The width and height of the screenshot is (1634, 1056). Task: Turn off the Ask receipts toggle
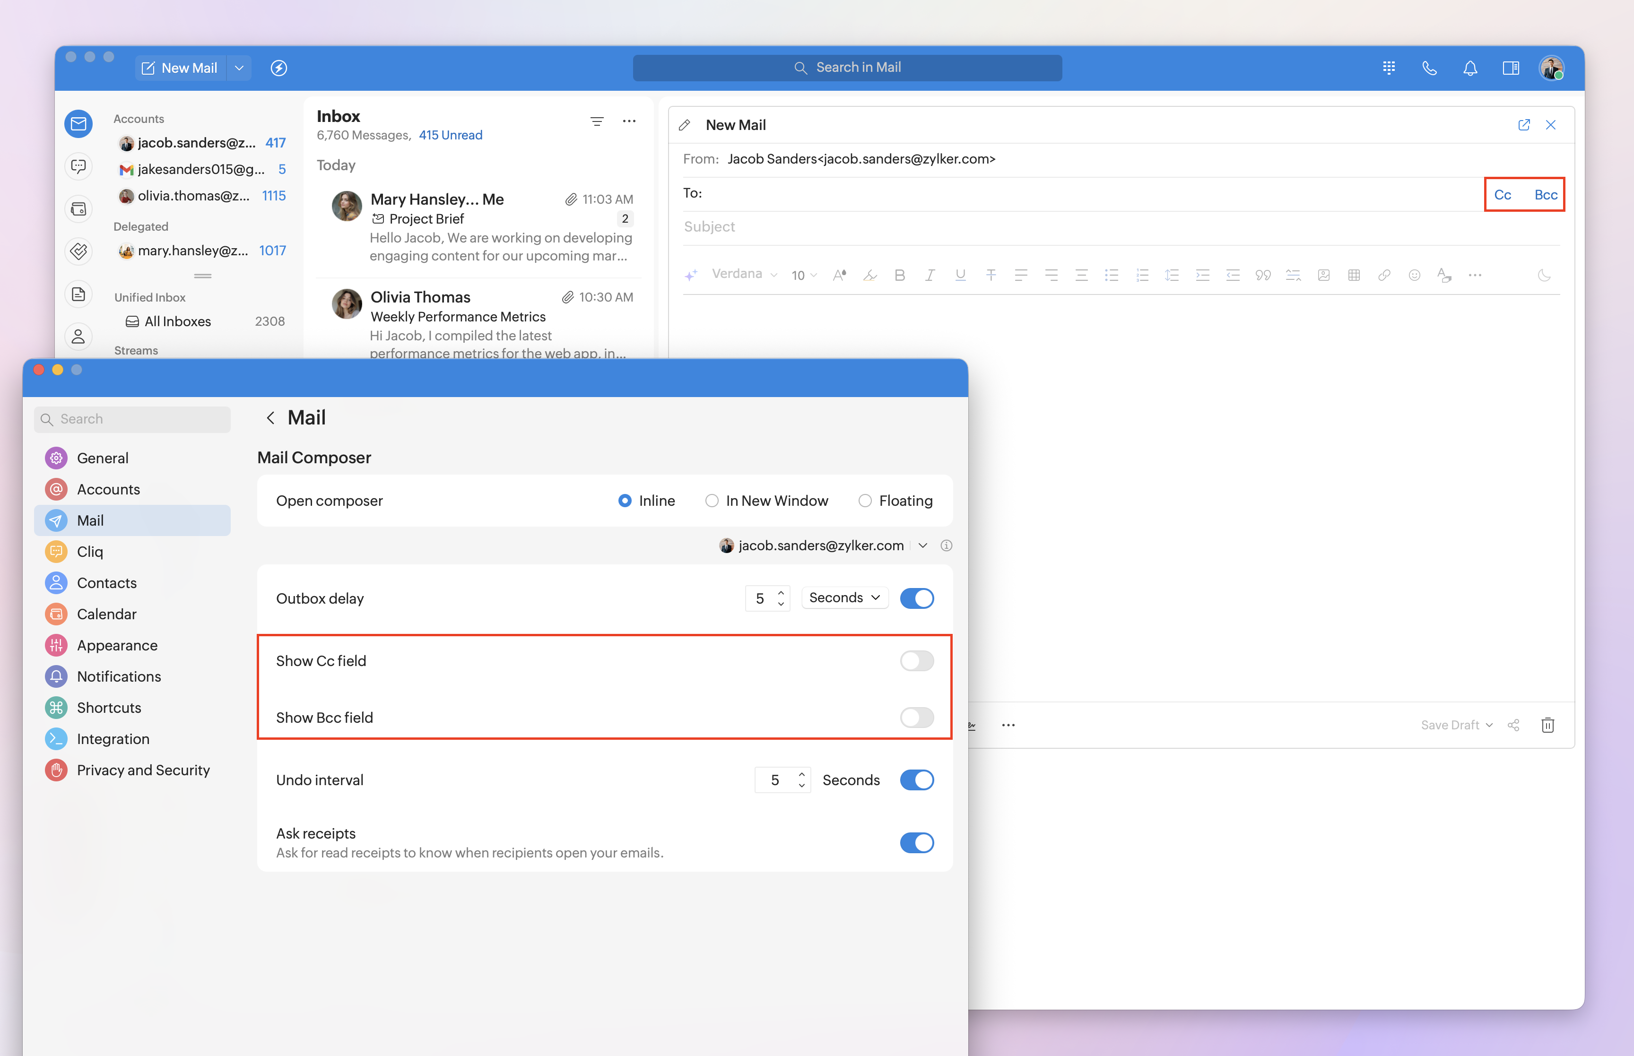point(916,843)
